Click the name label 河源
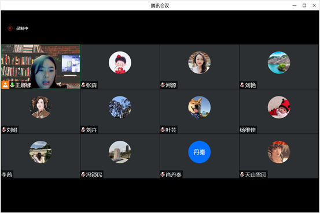The image size is (320, 213). coord(171,85)
